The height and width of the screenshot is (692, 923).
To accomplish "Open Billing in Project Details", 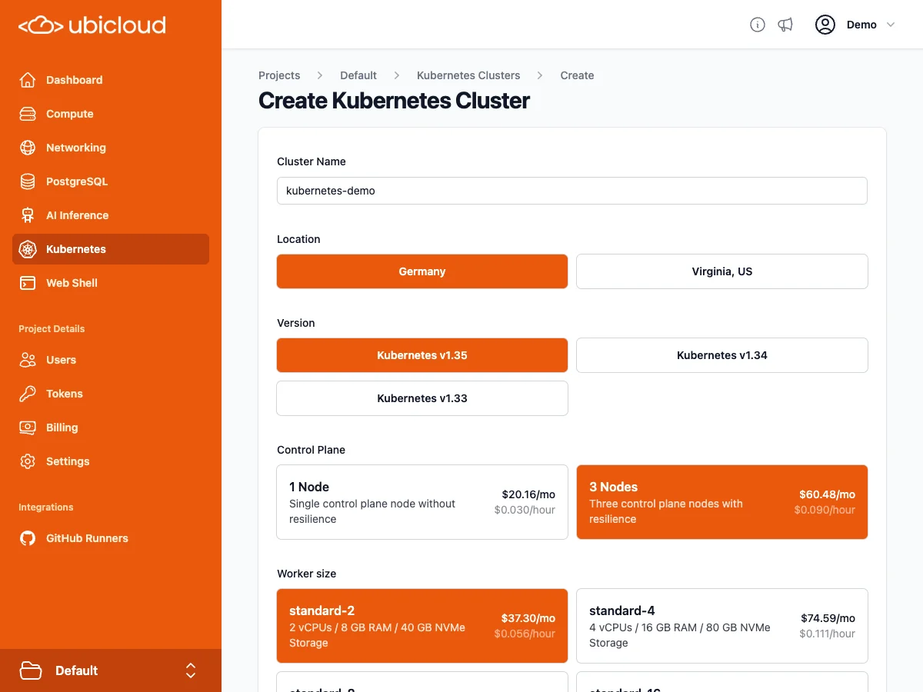I will click(x=111, y=428).
